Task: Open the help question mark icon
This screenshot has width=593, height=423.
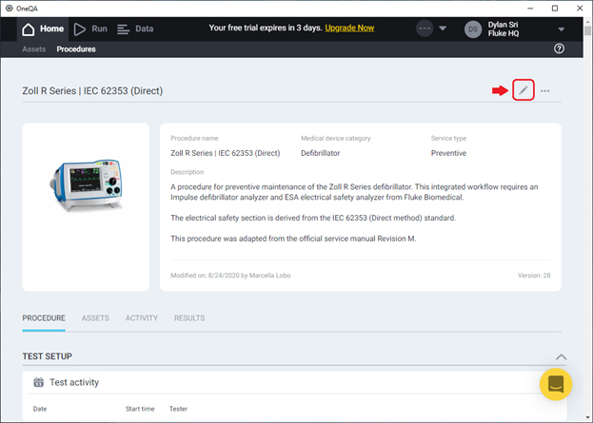Action: 559,48
